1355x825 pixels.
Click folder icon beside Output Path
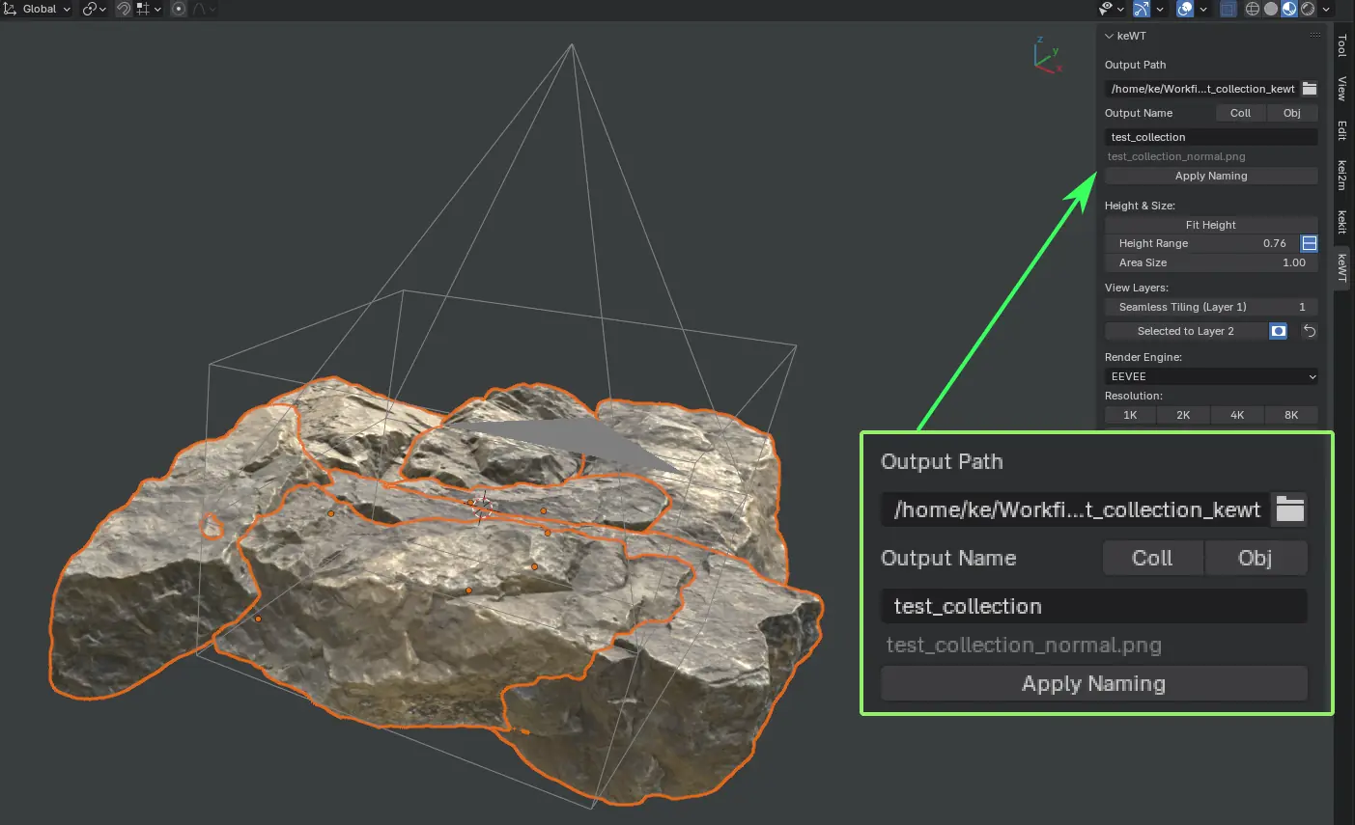[1310, 89]
